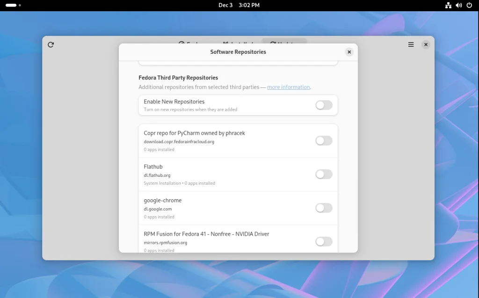Select the mirrors.rpmfusion.org text
This screenshot has height=298, width=479.
(165, 243)
